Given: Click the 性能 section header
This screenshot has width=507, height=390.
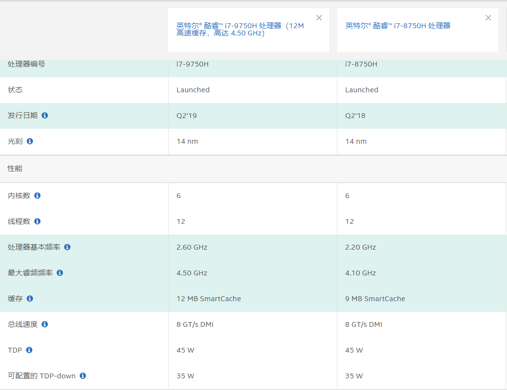Looking at the screenshot, I should tap(15, 169).
